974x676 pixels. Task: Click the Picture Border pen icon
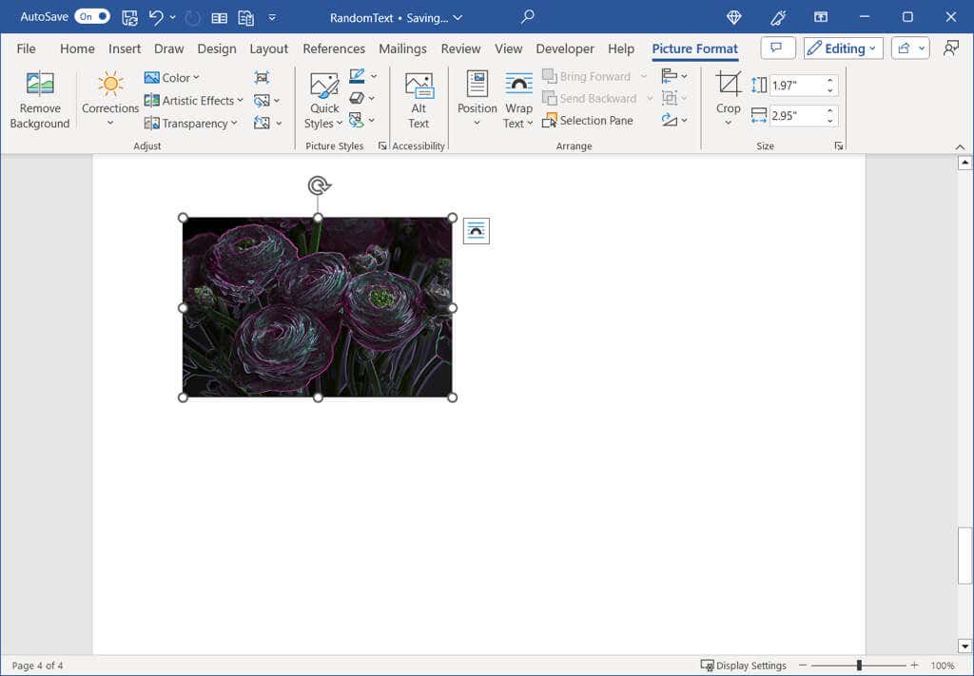pyautogui.click(x=357, y=76)
